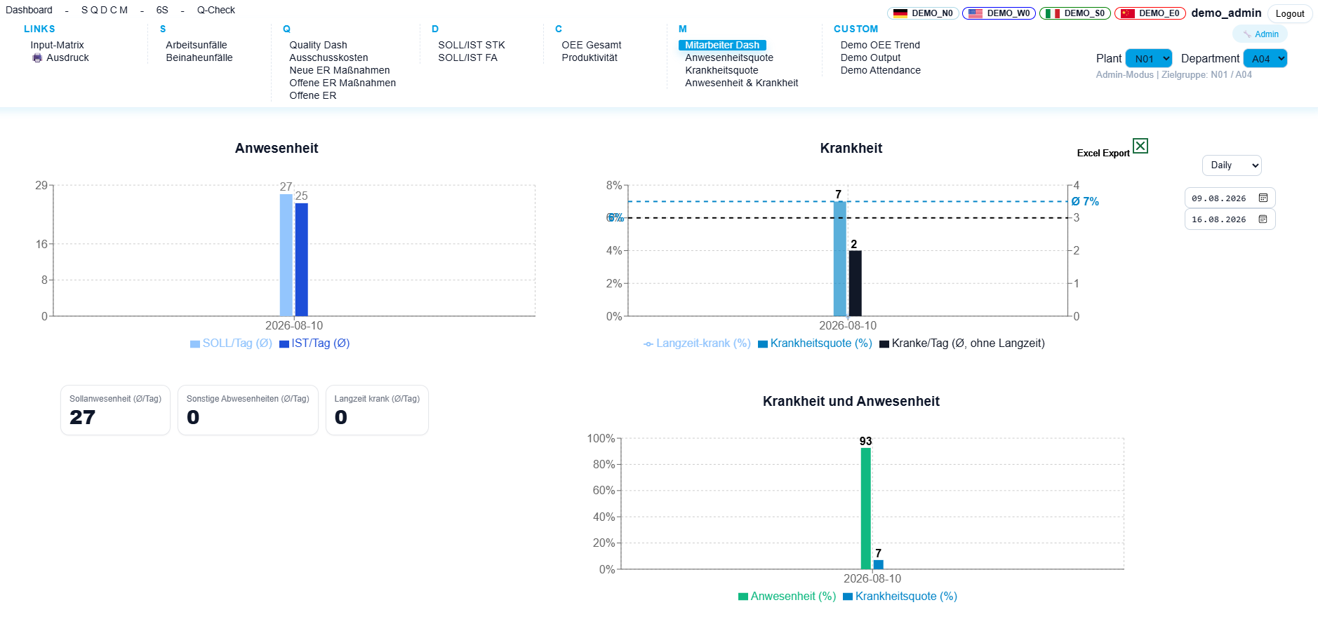1318x626 pixels.
Task: Click the green Anwesenheit bar labeled 93
Action: 866,509
